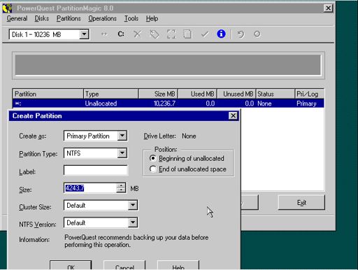Viewport: 358px width, 270px height.
Task: Click the delete partition X icon
Action: tap(137, 34)
